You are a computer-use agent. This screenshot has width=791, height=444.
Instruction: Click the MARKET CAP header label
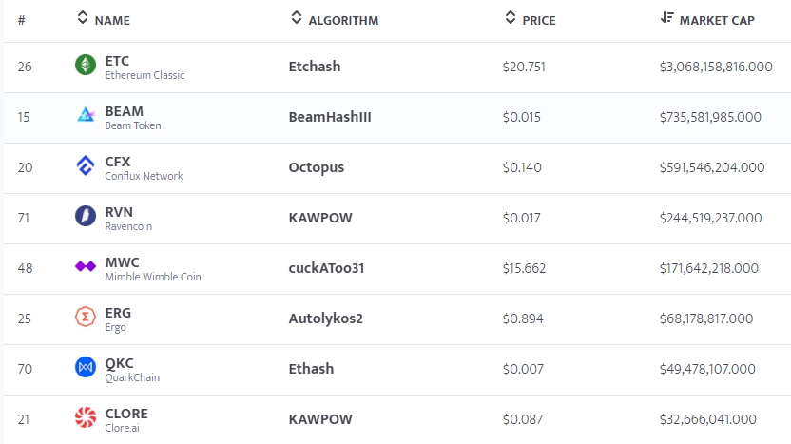tap(717, 20)
